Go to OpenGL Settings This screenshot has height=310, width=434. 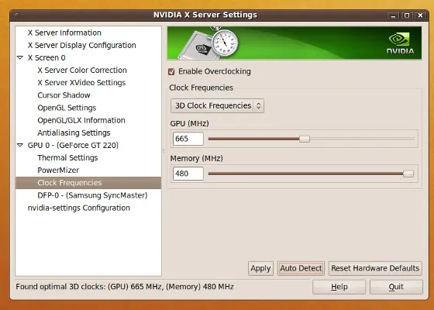point(67,108)
